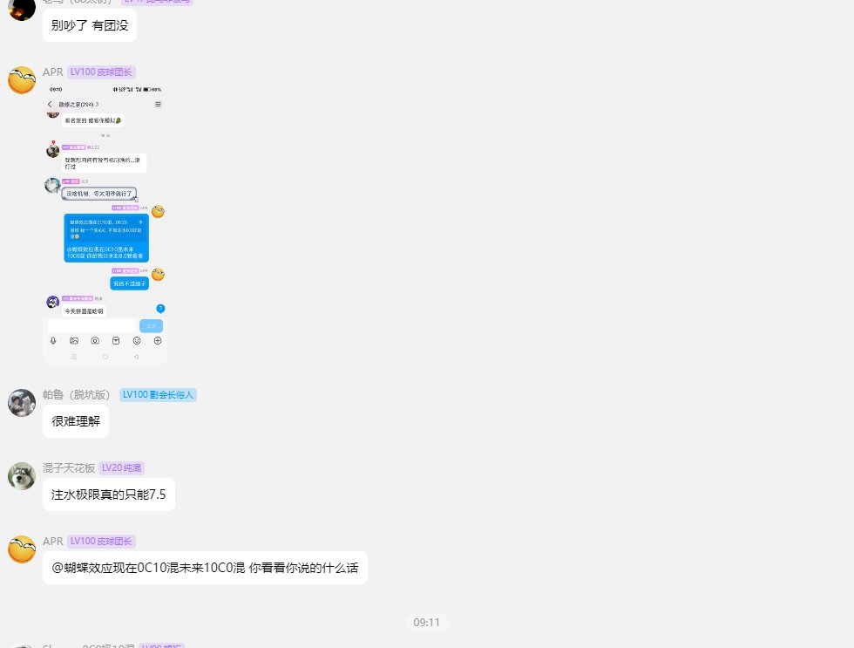
Task: Click APR's avatar beside the screenshot image
Action: tap(22, 80)
